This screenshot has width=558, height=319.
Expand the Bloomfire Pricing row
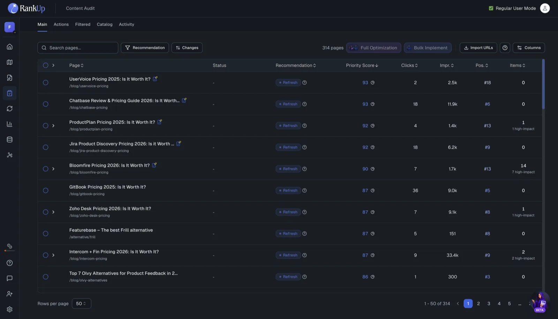(53, 169)
